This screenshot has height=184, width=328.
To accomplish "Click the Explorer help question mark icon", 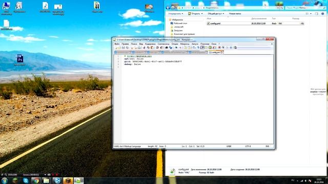I will tap(322, 14).
